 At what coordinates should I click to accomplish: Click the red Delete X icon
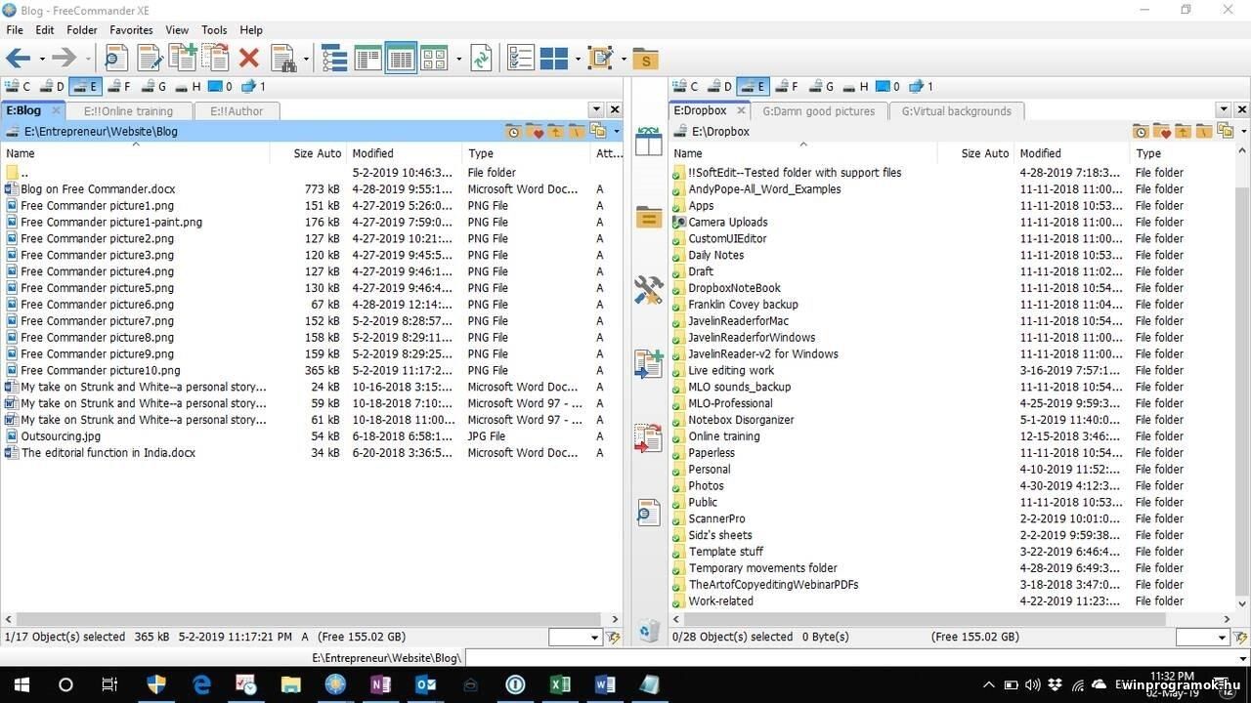point(248,59)
